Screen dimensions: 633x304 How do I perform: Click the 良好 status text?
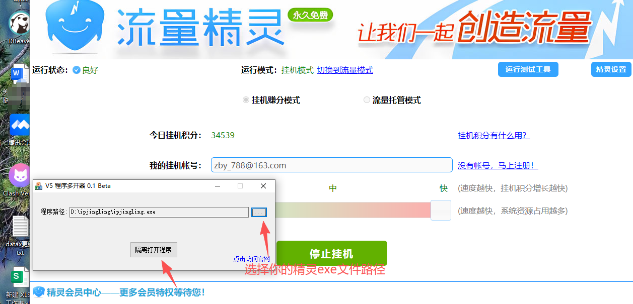click(90, 70)
